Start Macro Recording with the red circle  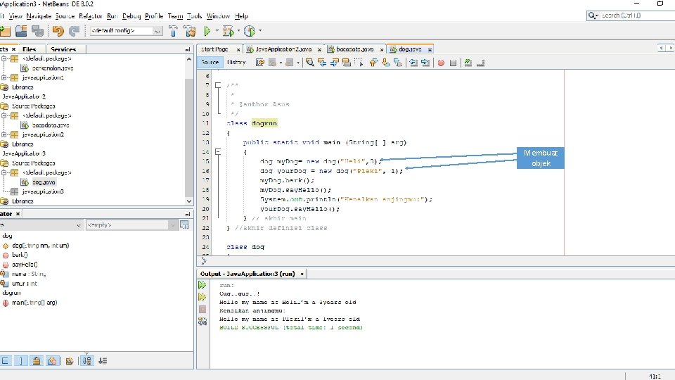click(x=441, y=63)
